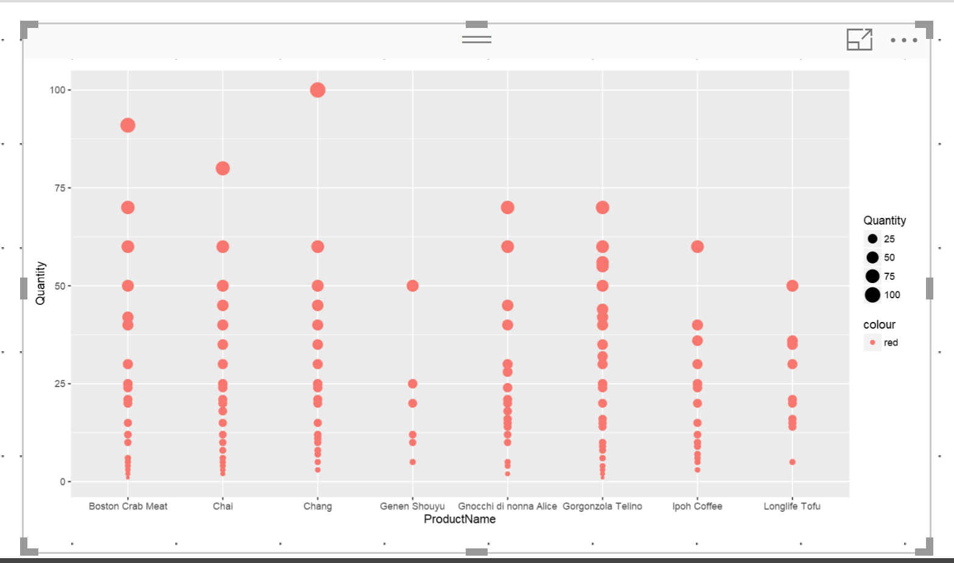Open the visual in focus mode
The height and width of the screenshot is (563, 954).
859,40
